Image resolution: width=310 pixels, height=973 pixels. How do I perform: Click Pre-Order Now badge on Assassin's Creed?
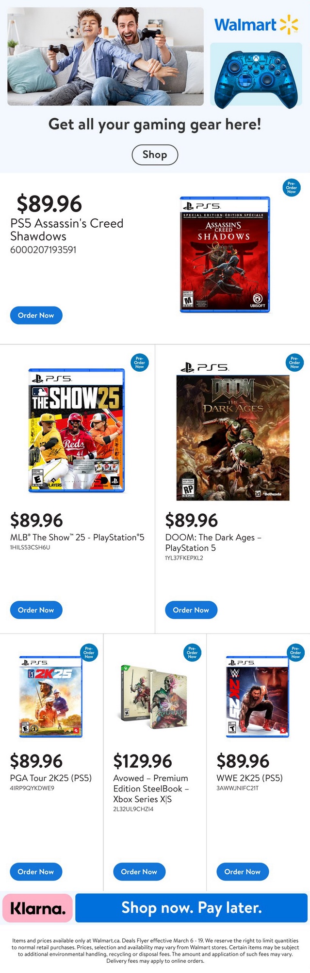[x=292, y=188]
